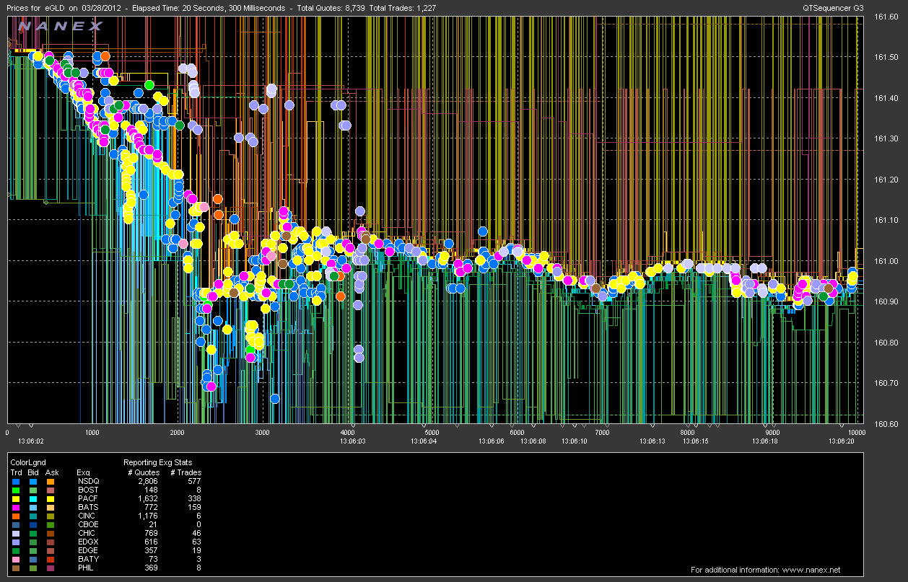Select the EDGE bid color swatch
The image size is (908, 582).
point(33,551)
